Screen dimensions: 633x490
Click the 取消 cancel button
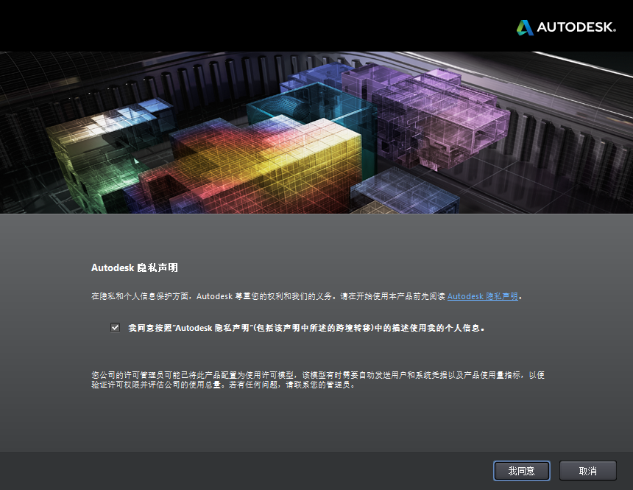click(x=587, y=471)
